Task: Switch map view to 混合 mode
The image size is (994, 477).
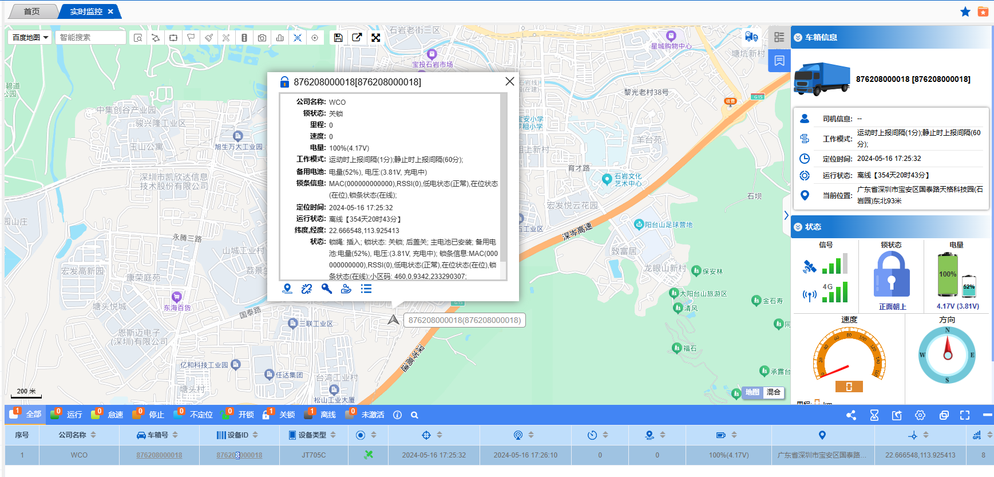Action: click(x=773, y=392)
